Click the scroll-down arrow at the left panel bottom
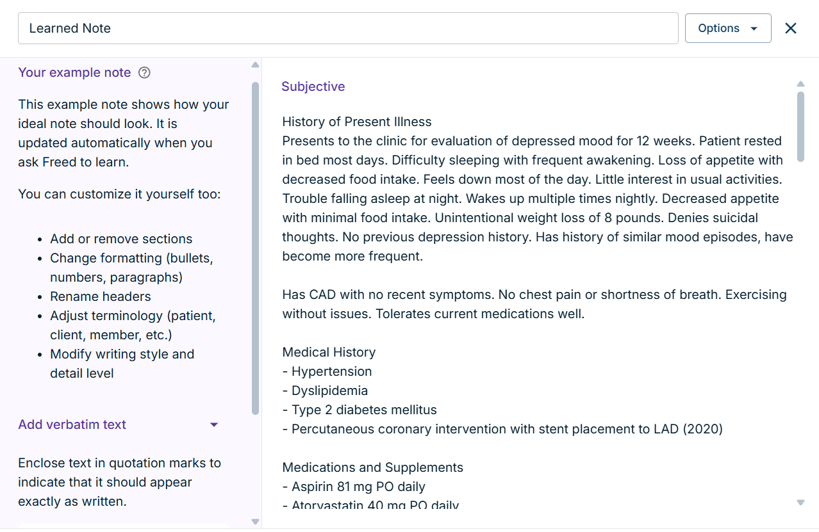The width and height of the screenshot is (819, 532). [254, 521]
